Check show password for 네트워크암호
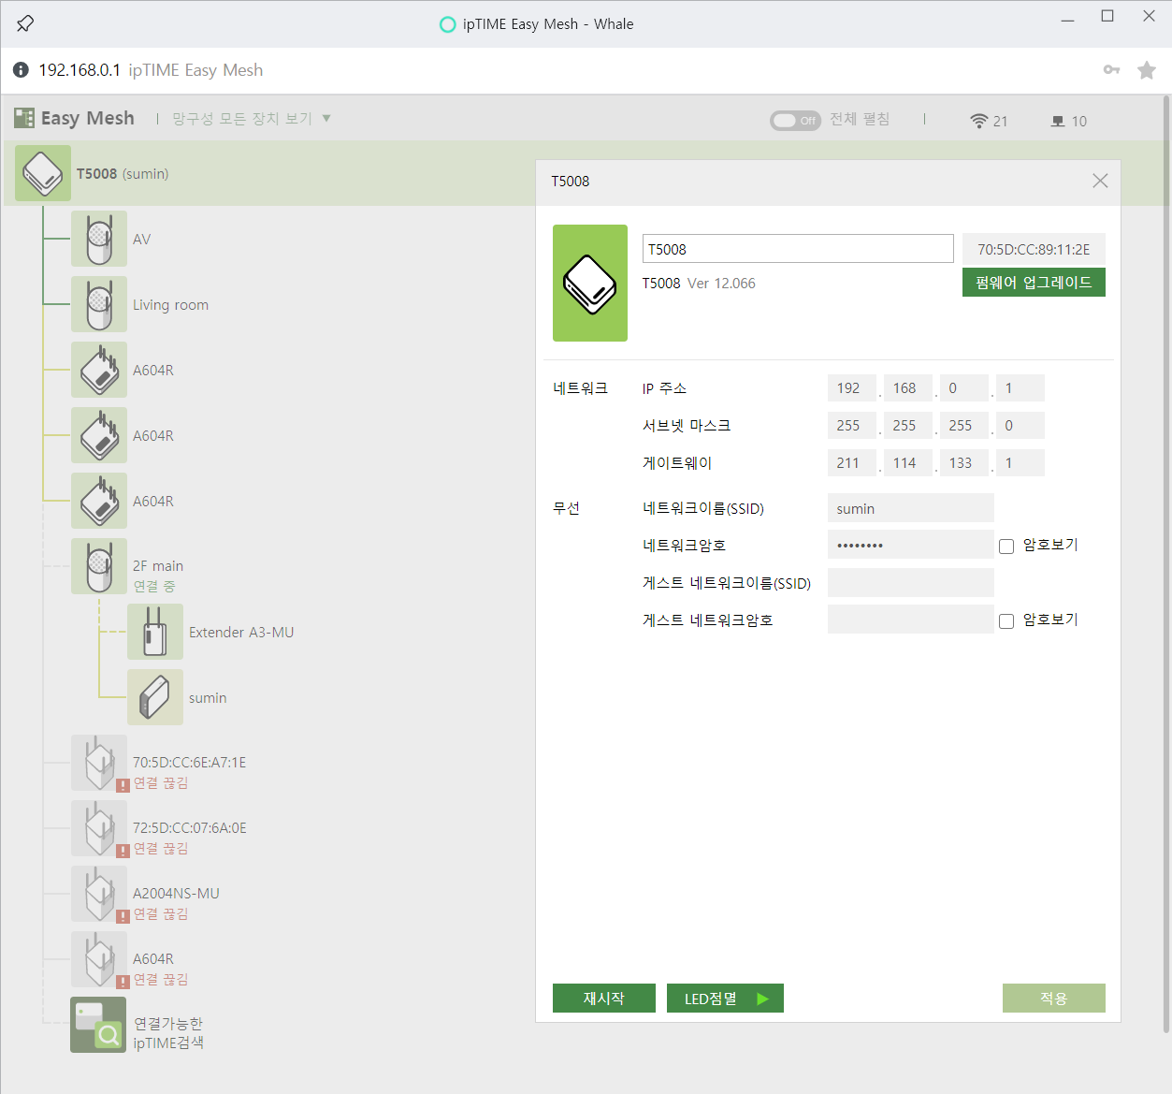The image size is (1172, 1094). click(x=1006, y=547)
